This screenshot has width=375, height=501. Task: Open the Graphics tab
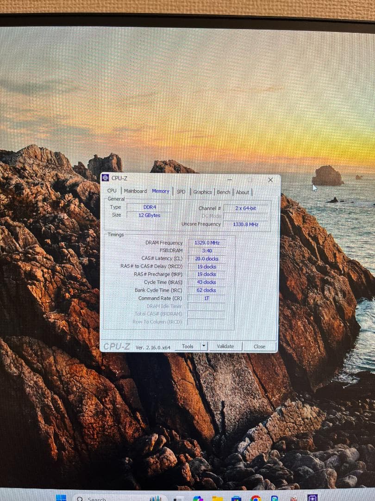[x=202, y=192]
